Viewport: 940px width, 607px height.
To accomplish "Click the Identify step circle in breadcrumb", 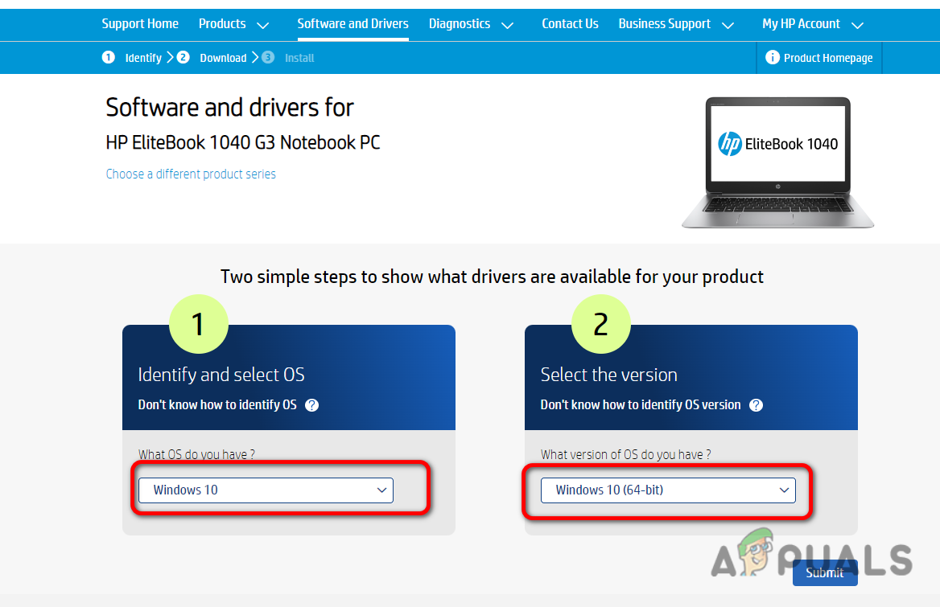I will click(108, 57).
